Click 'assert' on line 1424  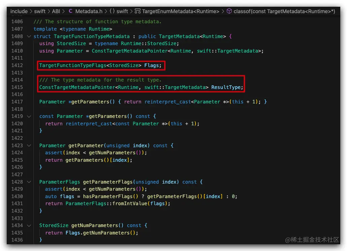[x=54, y=153]
